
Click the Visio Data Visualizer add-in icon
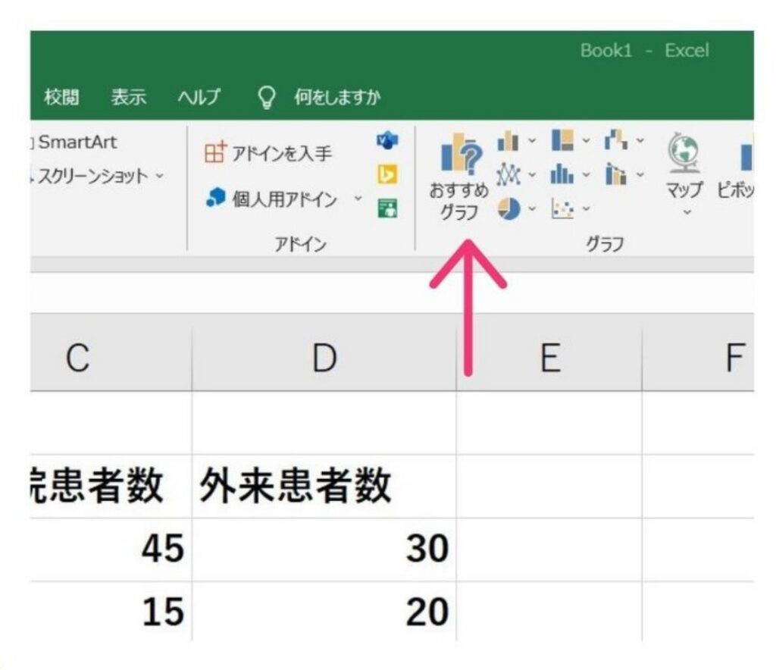point(387,140)
